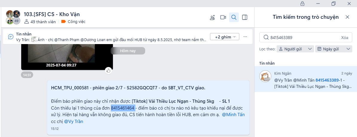Image resolution: width=357 pixels, height=137 pixels.
Task: Open the photo timestamped 2025-07-04 09:27
Action: coord(67,57)
